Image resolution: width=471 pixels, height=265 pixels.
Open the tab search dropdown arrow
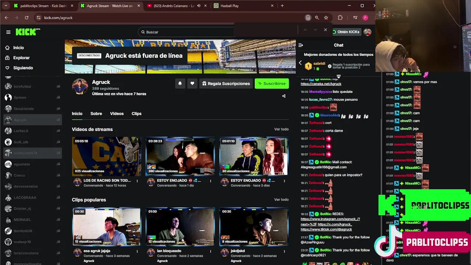tap(6, 6)
